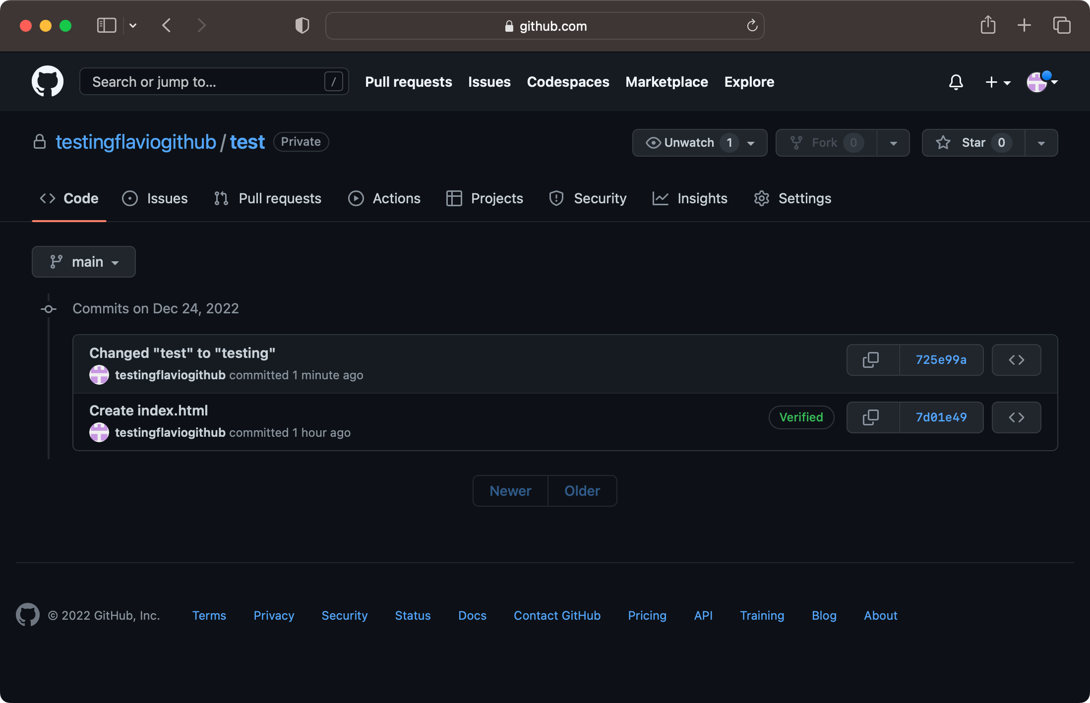Expand the Fork options dropdown

pyautogui.click(x=893, y=143)
